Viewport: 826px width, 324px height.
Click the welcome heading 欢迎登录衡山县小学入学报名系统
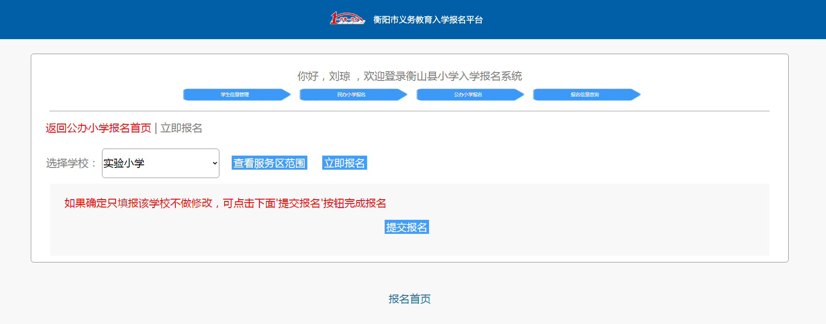pos(442,76)
